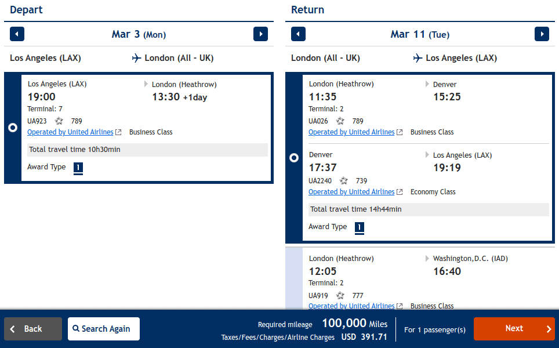Viewport: 559px width, 348px height.
Task: Click external link icon for UA923 operator
Action: 118,132
